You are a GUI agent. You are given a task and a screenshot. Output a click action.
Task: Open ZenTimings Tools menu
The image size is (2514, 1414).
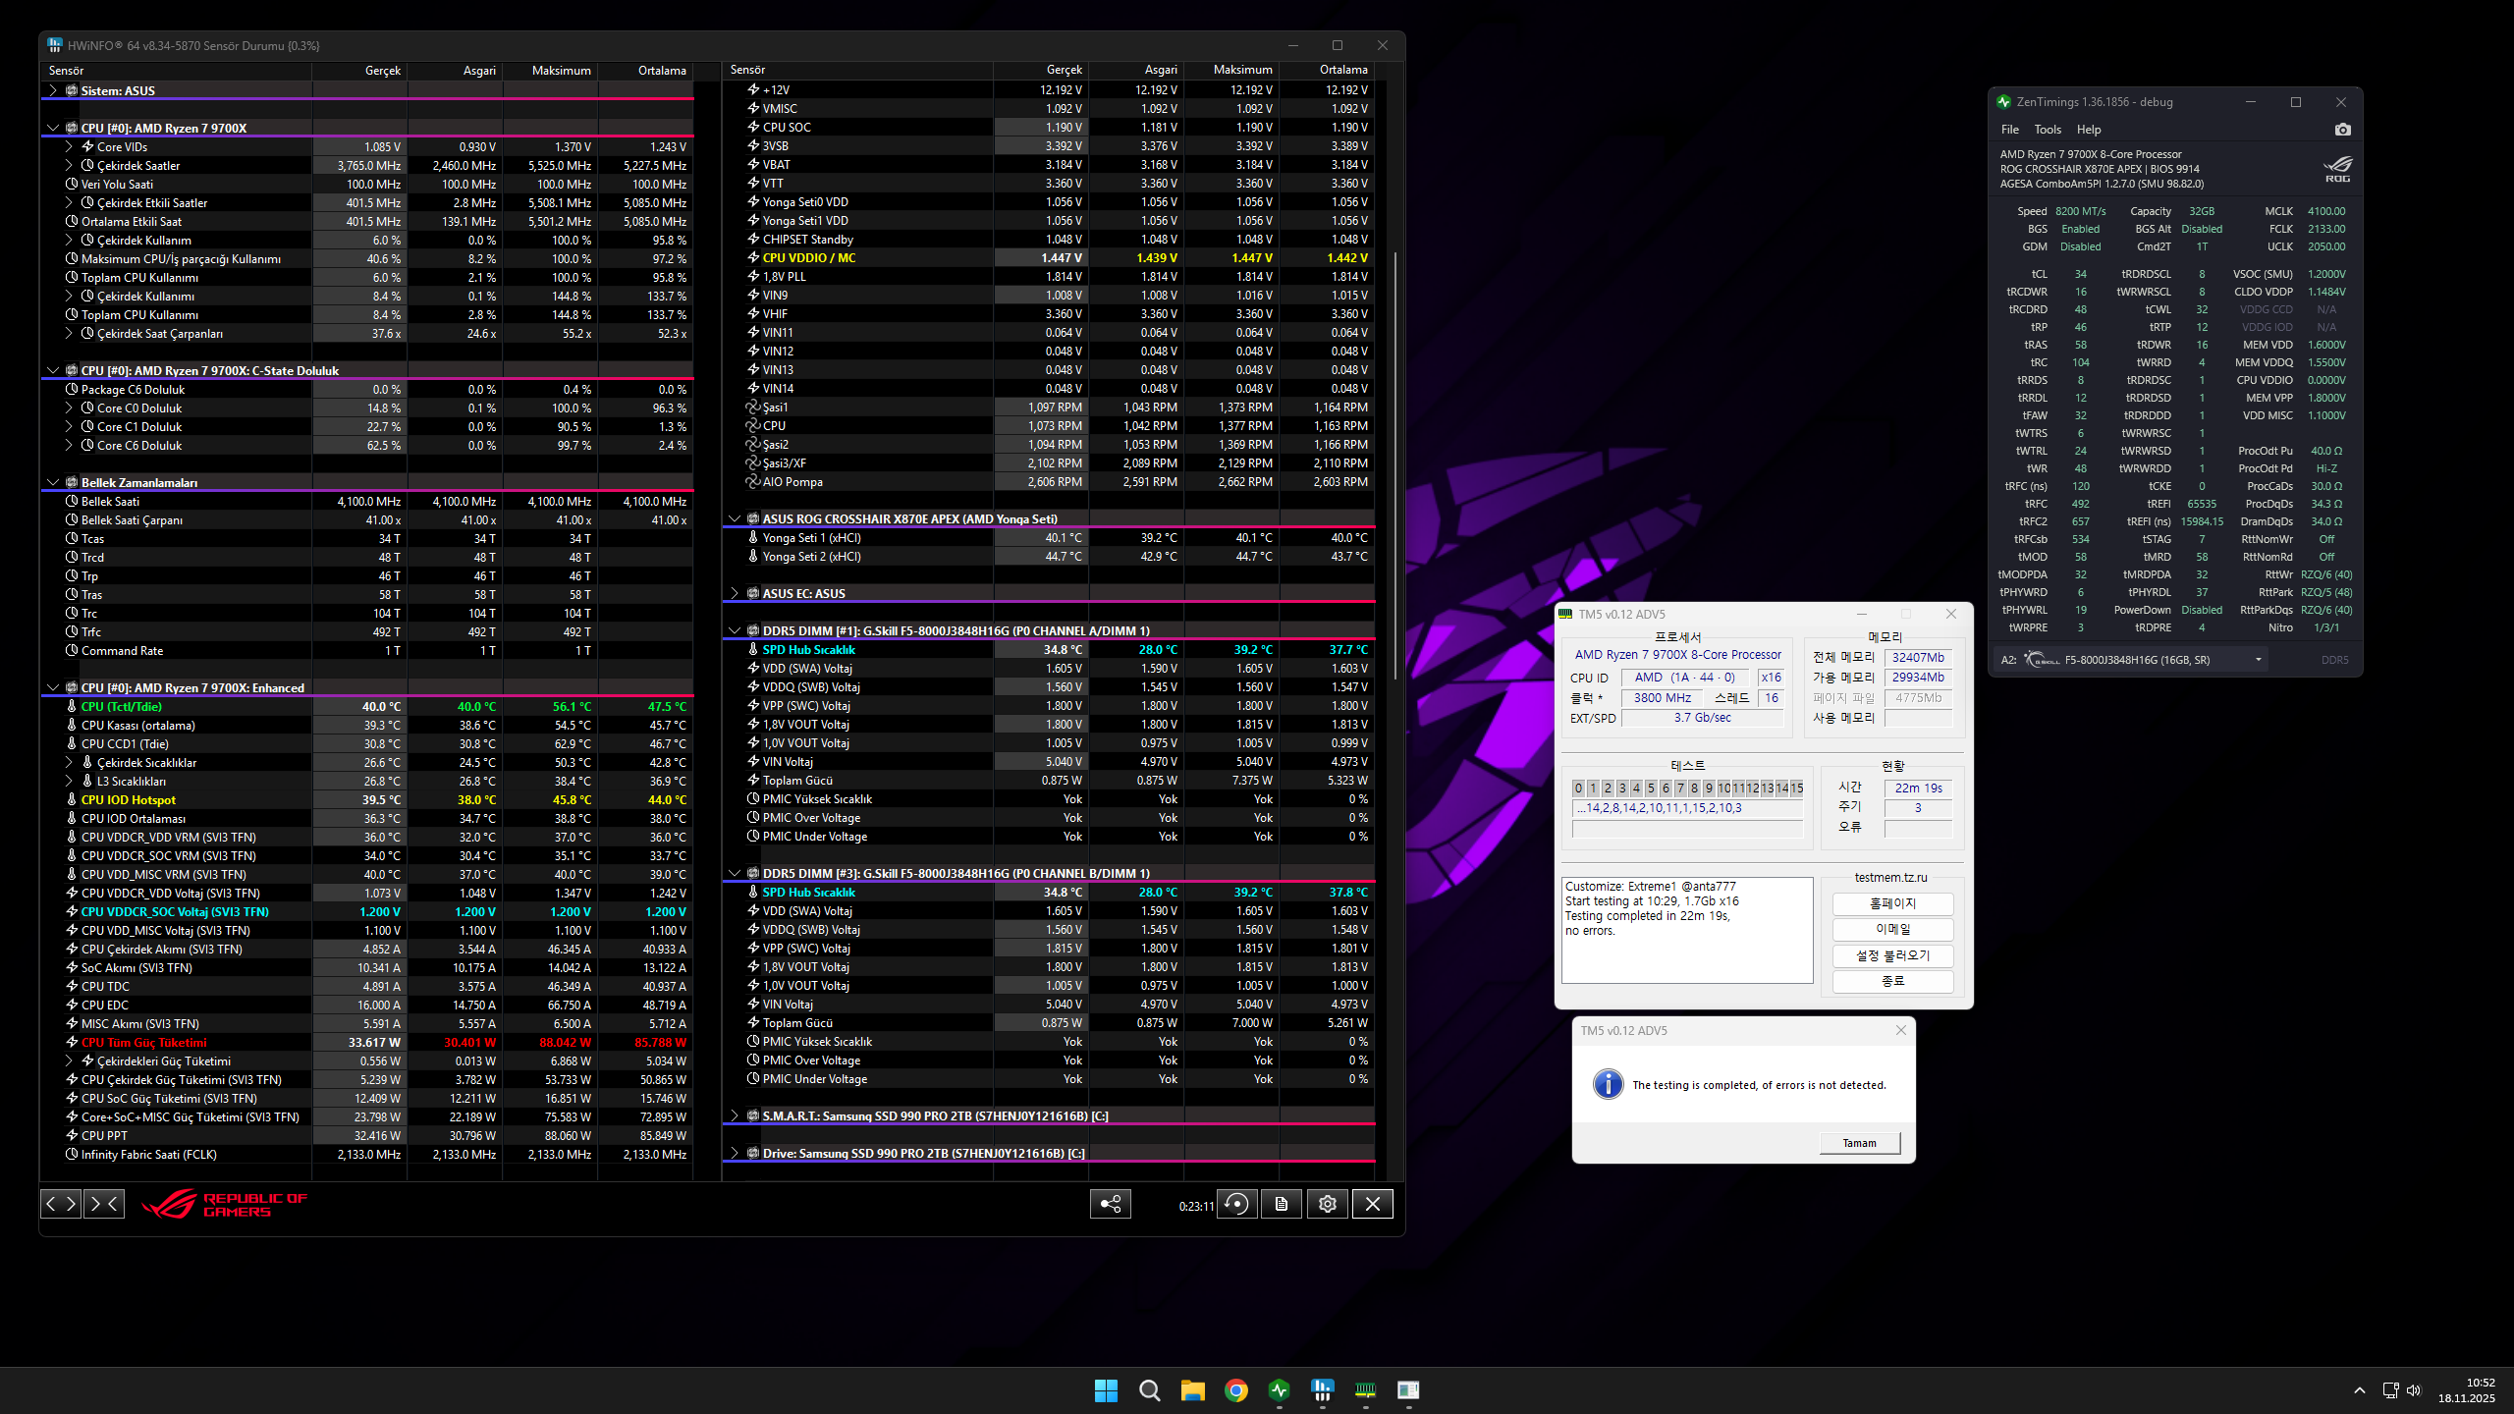pos(2048,130)
